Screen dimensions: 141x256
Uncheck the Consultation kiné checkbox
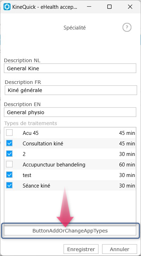9,143
